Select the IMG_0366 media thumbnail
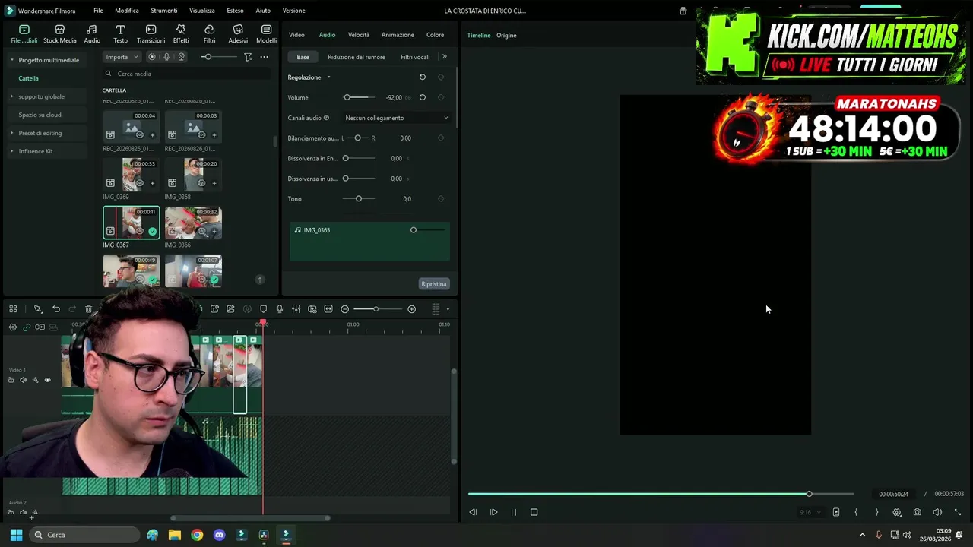 (193, 223)
